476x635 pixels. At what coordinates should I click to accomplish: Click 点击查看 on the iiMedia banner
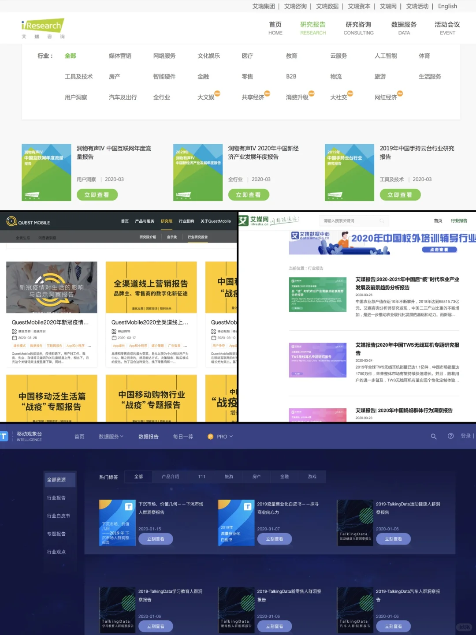coord(439,250)
